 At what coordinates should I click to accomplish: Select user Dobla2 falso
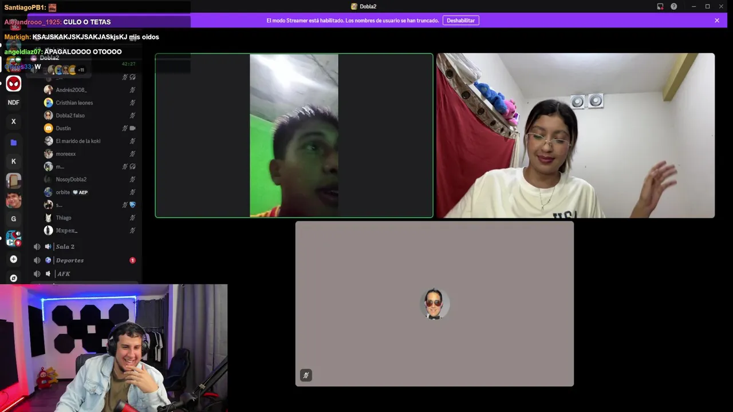click(90, 115)
